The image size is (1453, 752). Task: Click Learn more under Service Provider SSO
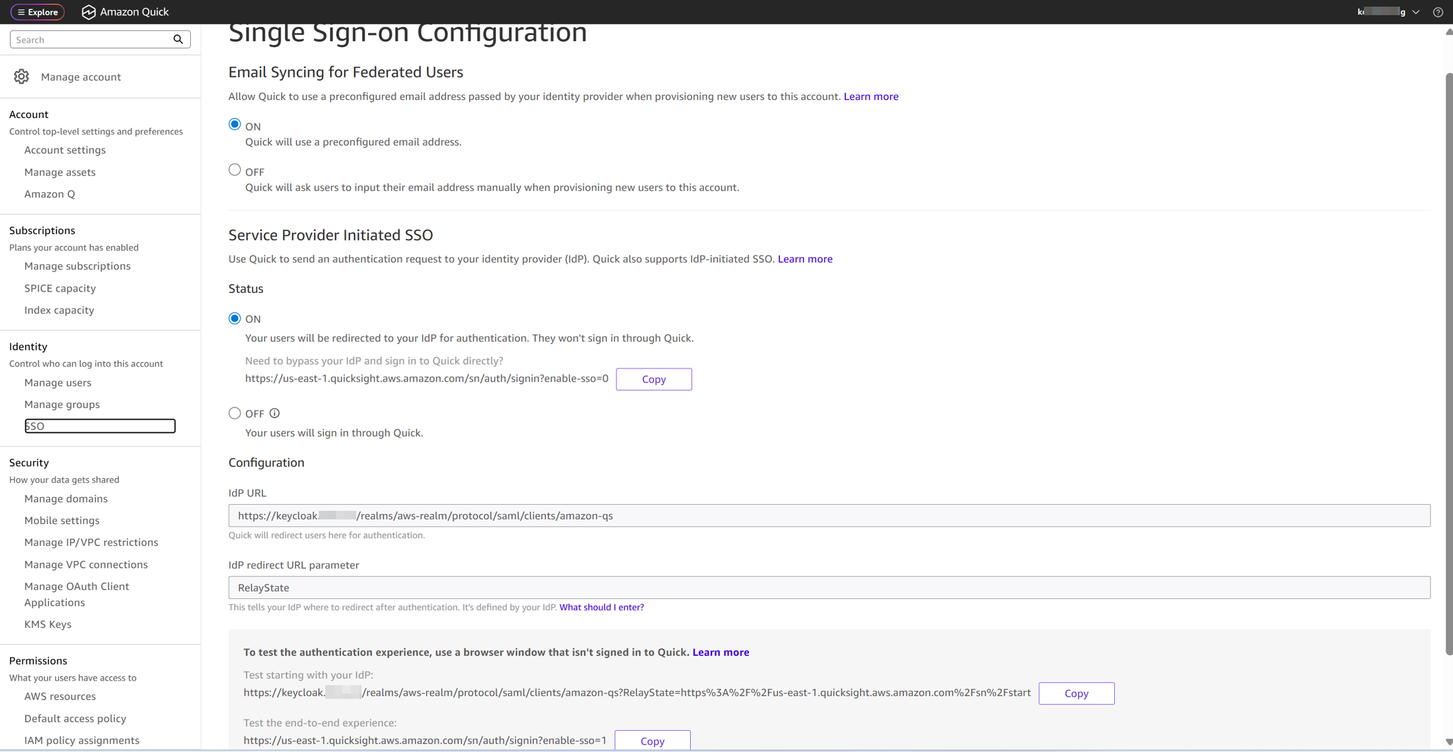point(805,259)
